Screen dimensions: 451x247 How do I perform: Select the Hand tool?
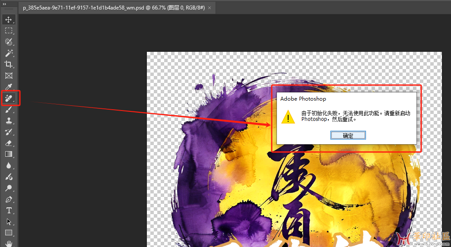(x=9, y=243)
